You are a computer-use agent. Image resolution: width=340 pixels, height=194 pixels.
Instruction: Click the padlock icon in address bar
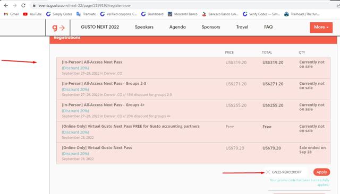pos(34,5)
